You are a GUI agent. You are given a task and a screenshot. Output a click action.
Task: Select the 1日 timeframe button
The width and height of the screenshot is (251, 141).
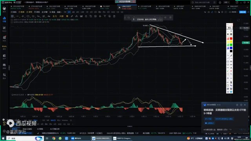pos(87,12)
